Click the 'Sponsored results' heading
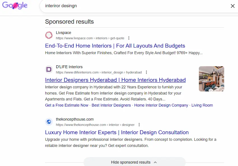The width and height of the screenshot is (238, 166). pyautogui.click(x=69, y=22)
